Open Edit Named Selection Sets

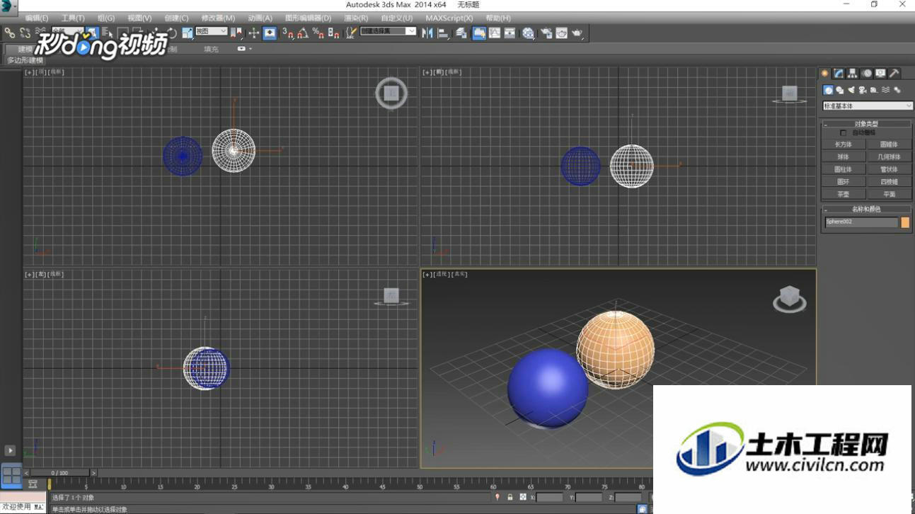pyautogui.click(x=351, y=33)
